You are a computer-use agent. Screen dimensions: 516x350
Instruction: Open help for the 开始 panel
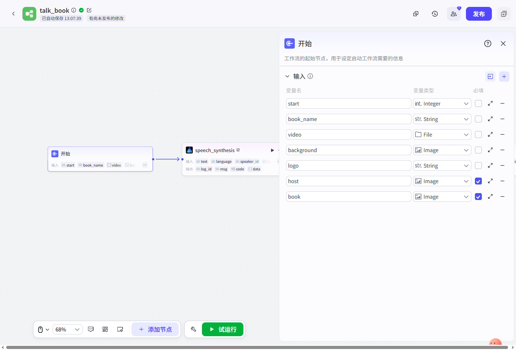coord(488,43)
